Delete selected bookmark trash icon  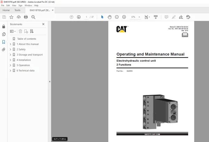click(21, 31)
